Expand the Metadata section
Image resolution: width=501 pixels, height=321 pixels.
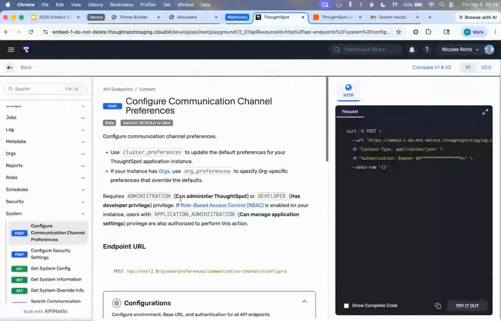point(83,142)
